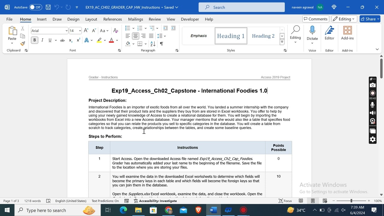Toggle center alignment
This screenshot has width=384, height=216.
(136, 36)
